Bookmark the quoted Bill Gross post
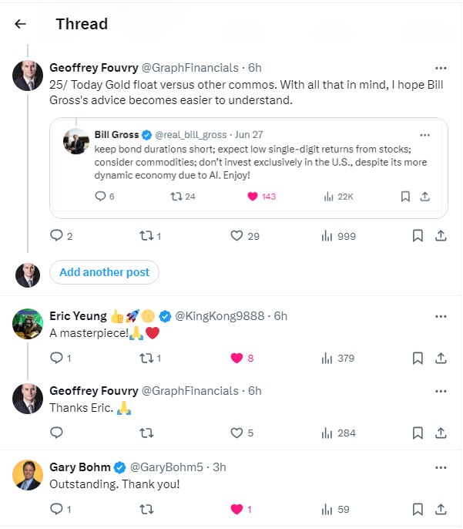Viewport: 463px width, 529px height. coord(405,197)
